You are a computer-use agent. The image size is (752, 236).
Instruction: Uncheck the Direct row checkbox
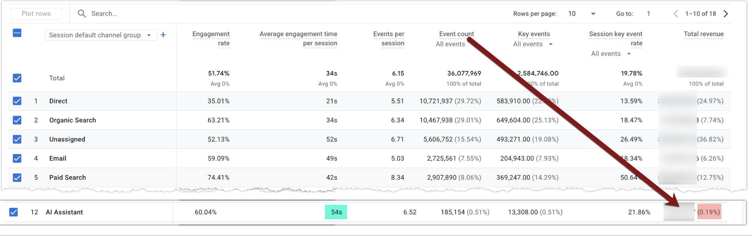pyautogui.click(x=17, y=101)
